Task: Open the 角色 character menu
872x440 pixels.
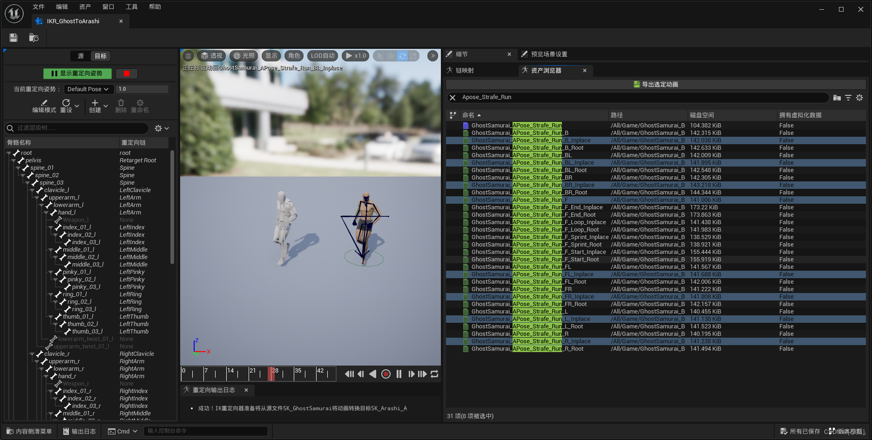Action: click(x=294, y=56)
